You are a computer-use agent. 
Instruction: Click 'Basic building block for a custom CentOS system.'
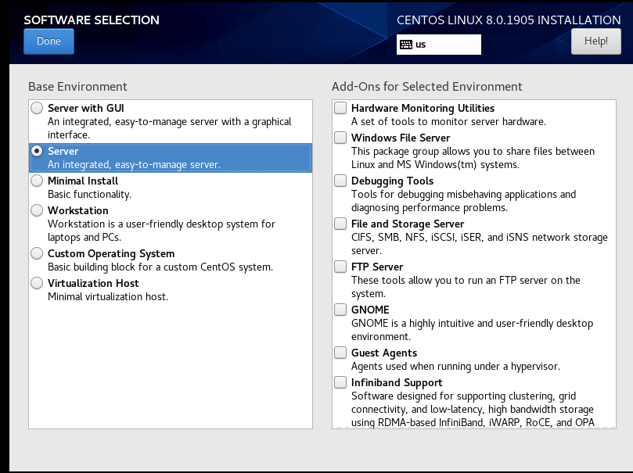(x=160, y=267)
